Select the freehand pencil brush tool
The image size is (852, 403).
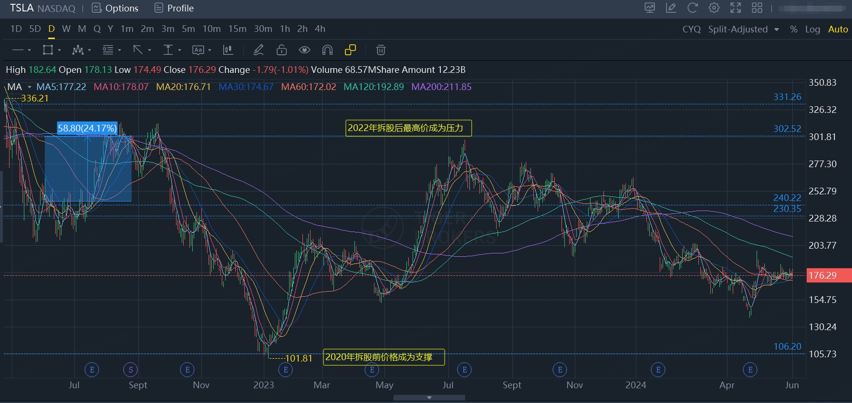(x=259, y=50)
